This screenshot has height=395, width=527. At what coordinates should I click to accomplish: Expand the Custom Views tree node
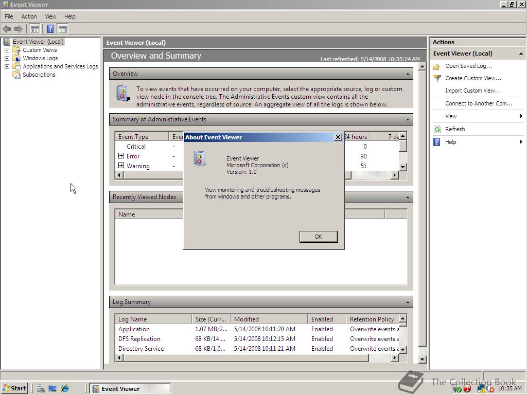(7, 50)
